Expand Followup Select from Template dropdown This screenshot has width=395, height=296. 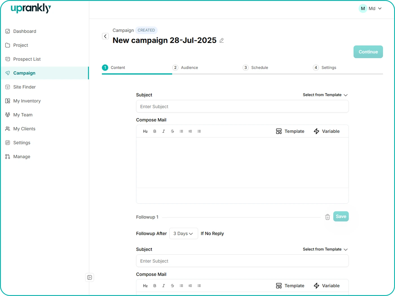pos(325,249)
